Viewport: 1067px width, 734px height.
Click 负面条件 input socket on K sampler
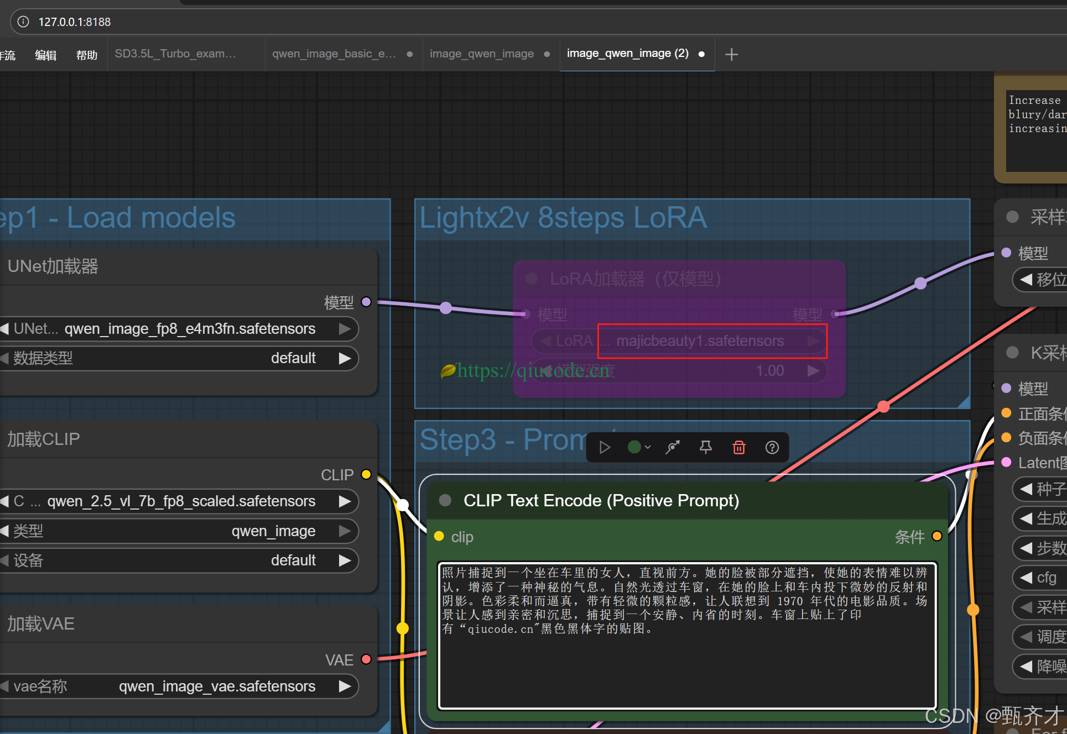coord(1007,438)
